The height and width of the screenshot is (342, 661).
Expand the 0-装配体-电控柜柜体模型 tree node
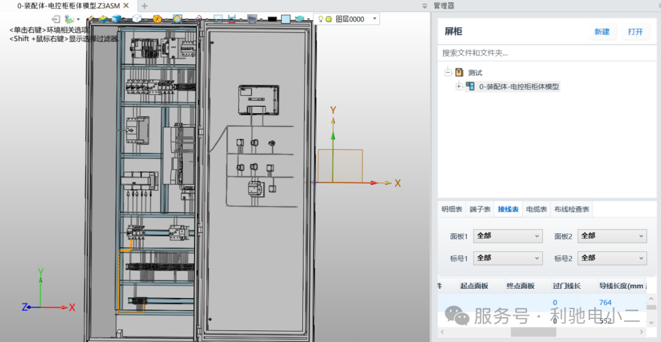point(459,87)
